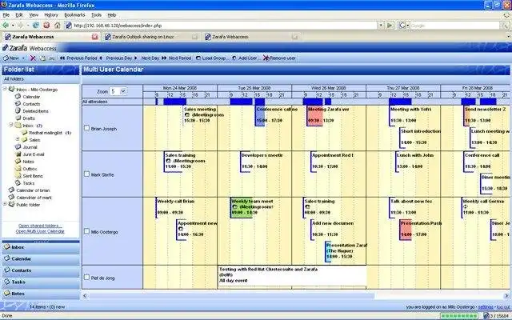
Task: Click Next Period double-arrow button
Action: click(177, 58)
